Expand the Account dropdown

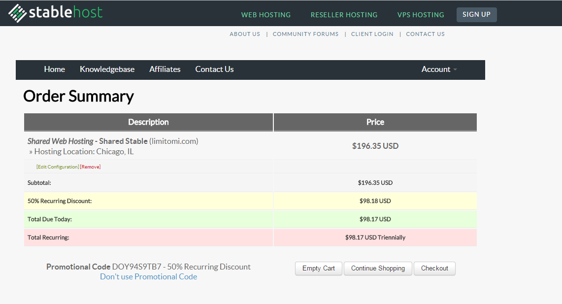[x=439, y=69]
